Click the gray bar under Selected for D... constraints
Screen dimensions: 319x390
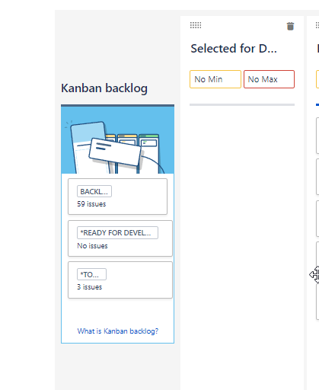(242, 104)
